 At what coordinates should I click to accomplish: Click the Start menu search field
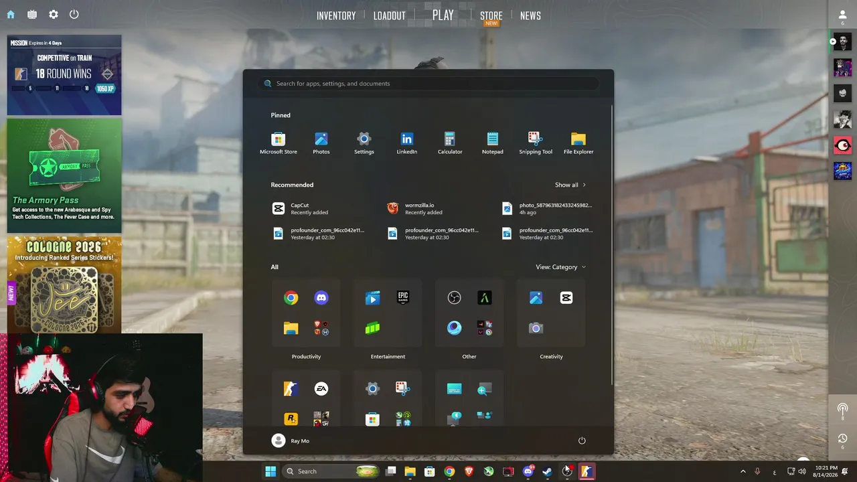tap(428, 84)
